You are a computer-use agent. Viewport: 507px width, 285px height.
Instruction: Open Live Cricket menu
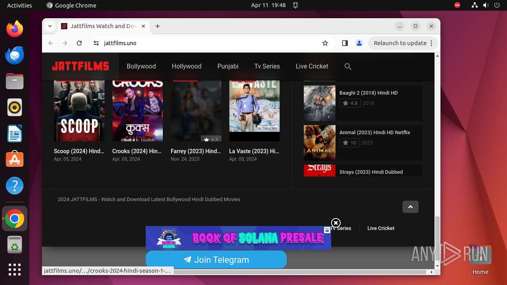[x=312, y=66]
